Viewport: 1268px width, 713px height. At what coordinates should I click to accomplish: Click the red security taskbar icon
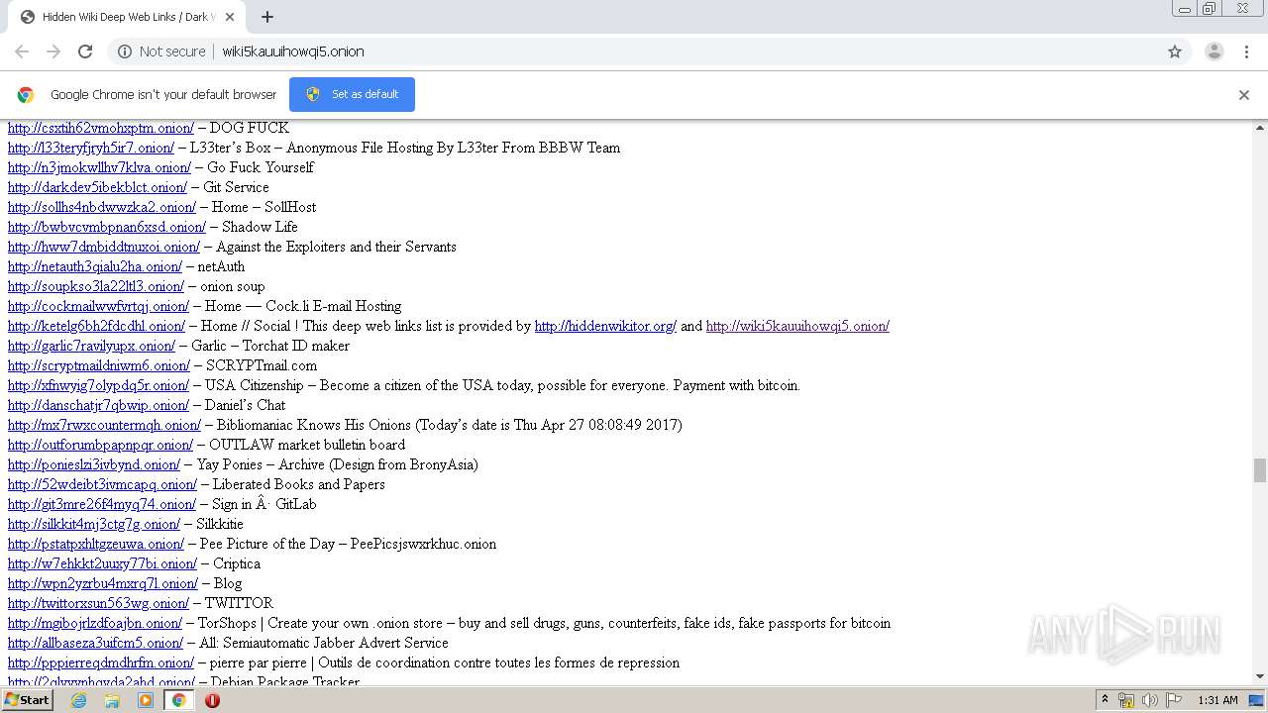(x=212, y=700)
